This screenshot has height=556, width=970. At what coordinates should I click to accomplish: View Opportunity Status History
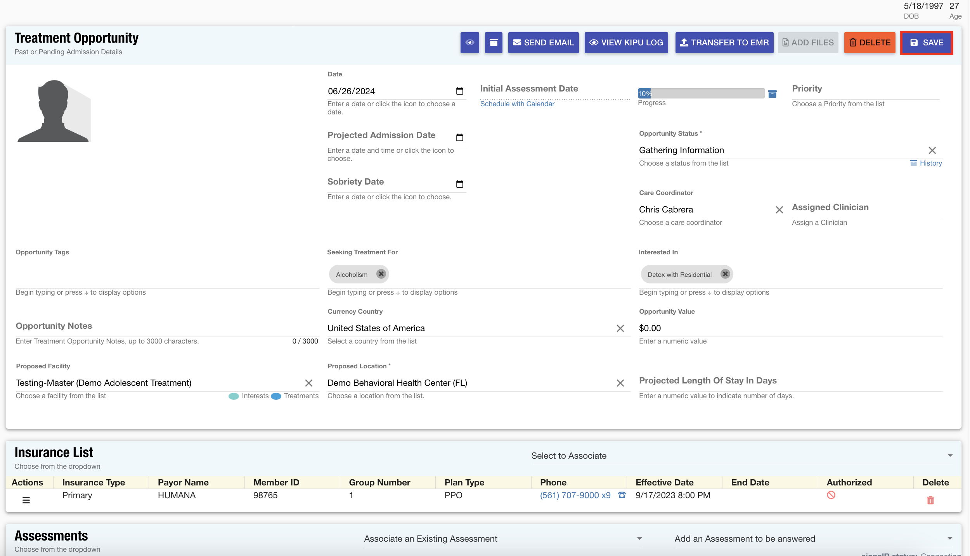(930, 163)
